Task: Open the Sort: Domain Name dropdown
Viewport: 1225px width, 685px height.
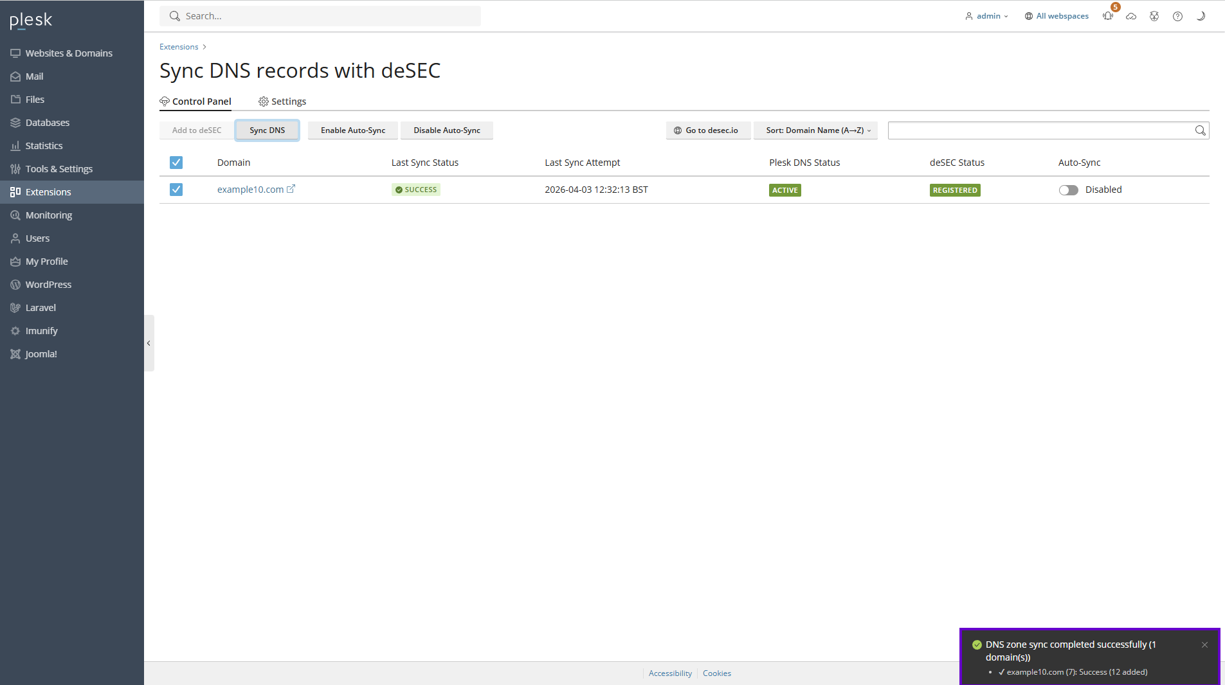Action: tap(815, 130)
